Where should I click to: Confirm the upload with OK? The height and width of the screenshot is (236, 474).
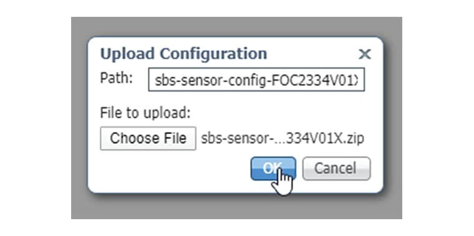click(273, 168)
